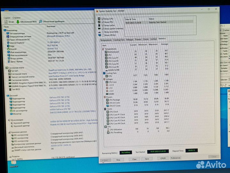Click the ADATA SU700 drive icon
This screenshot has height=173, width=230.
point(106,70)
